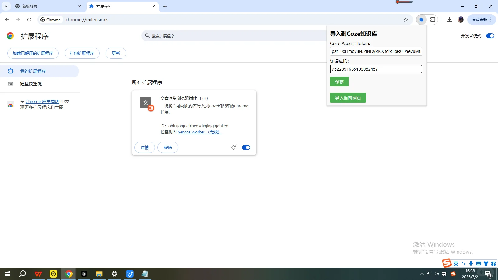498x280 pixels.
Task: Select 我的扩展程序 in the sidebar
Action: [x=40, y=71]
